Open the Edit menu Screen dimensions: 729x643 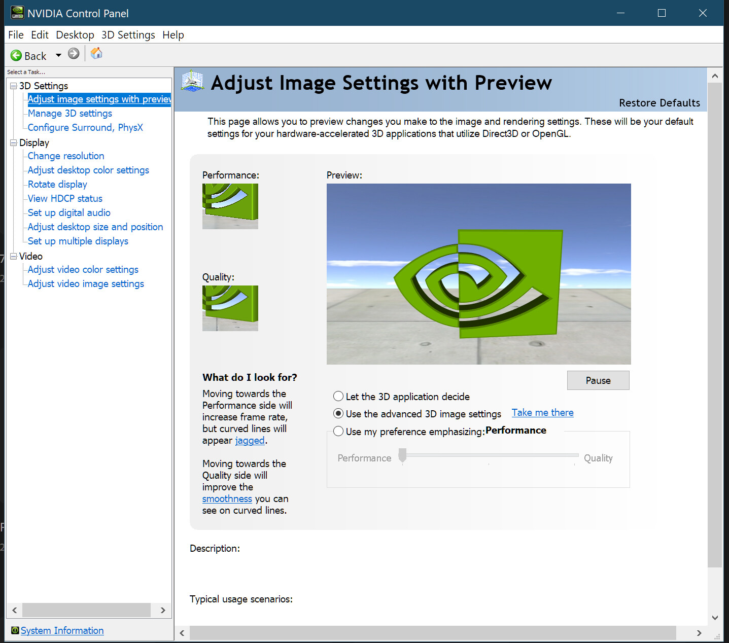(x=40, y=35)
